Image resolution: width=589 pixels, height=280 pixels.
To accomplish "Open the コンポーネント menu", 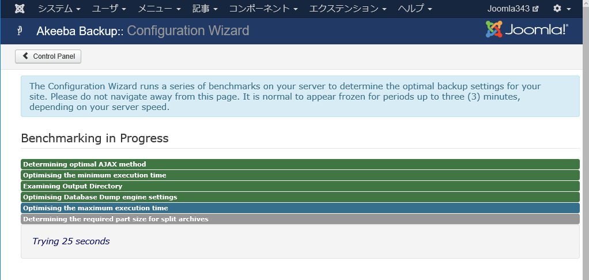I will tap(263, 9).
